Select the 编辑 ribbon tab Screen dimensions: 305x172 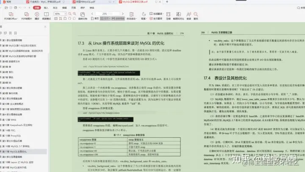point(64,8)
